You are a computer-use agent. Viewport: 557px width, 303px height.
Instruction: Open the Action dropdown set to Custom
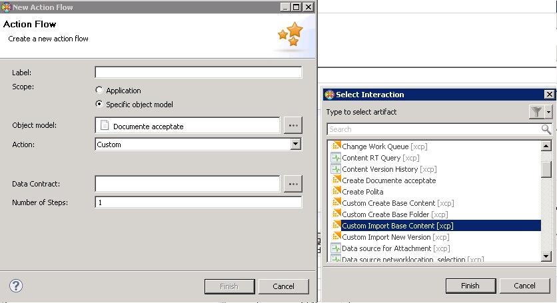pyautogui.click(x=295, y=145)
